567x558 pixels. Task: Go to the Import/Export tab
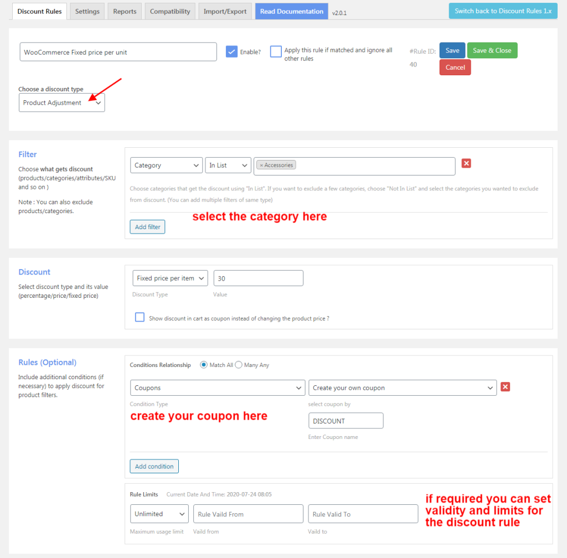225,12
